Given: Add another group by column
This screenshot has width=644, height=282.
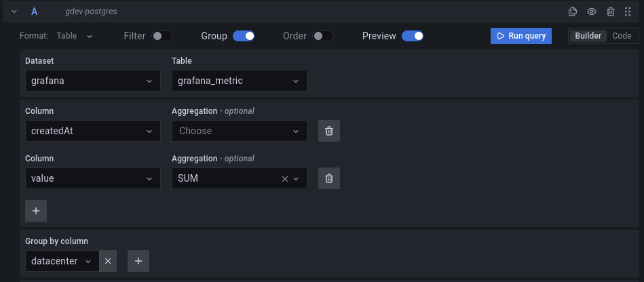Looking at the screenshot, I should pos(138,261).
